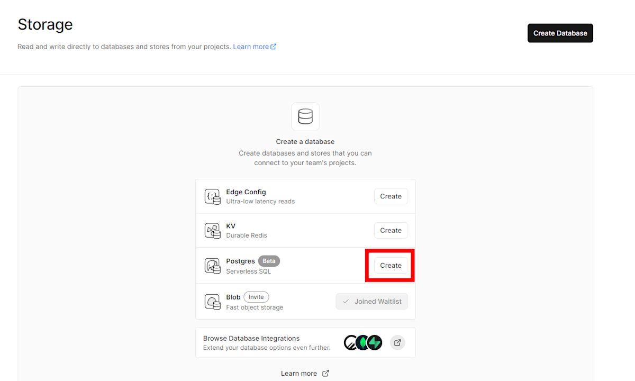Open the Learn more link under Storage
This screenshot has height=381, width=635.
(255, 47)
